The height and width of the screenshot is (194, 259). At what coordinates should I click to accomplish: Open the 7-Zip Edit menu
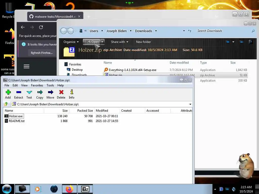15,85
